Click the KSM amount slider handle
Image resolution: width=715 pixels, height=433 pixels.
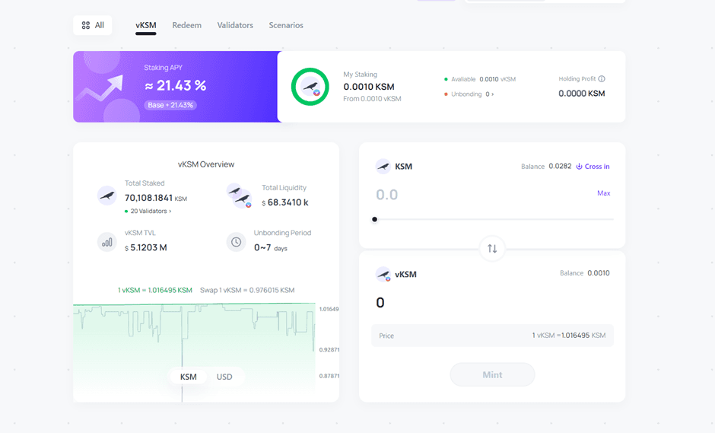click(374, 219)
